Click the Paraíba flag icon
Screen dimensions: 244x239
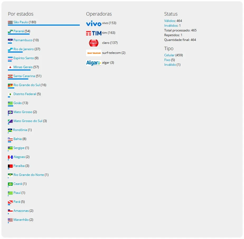(x=10, y=166)
